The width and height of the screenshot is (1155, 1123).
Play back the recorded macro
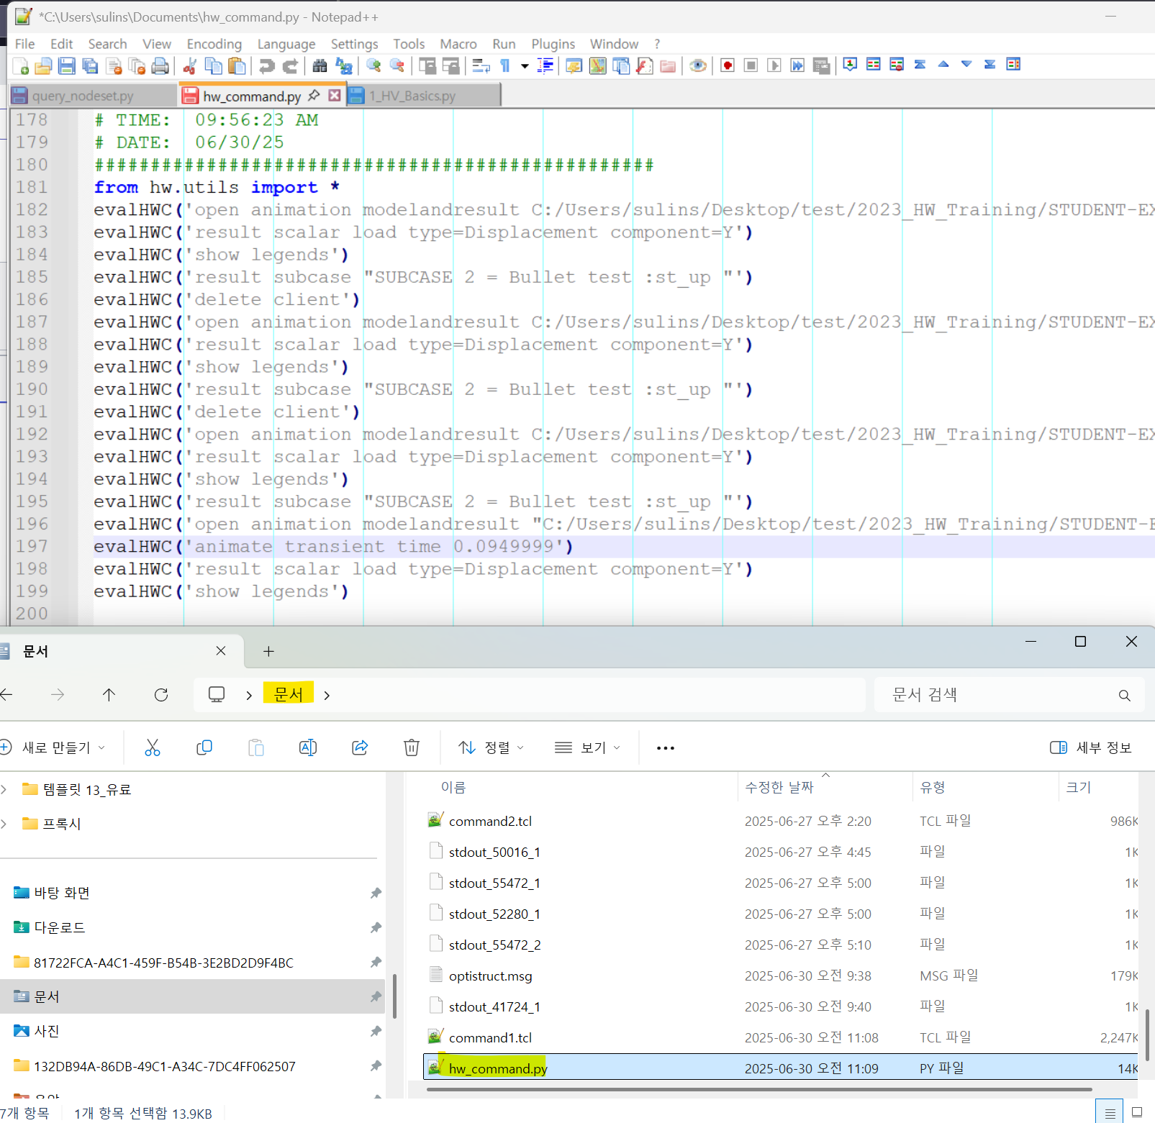click(x=774, y=65)
